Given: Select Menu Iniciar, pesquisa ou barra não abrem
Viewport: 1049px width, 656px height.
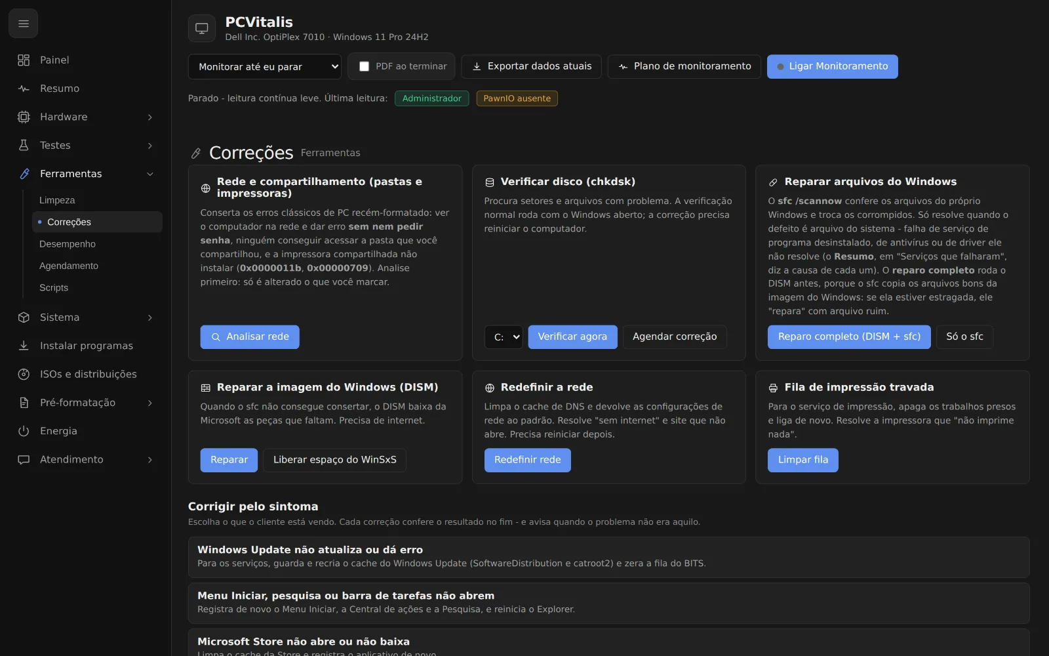Looking at the screenshot, I should (608, 604).
